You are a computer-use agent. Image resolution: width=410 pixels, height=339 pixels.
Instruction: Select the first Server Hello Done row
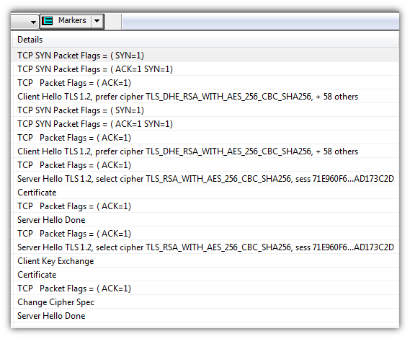click(205, 220)
